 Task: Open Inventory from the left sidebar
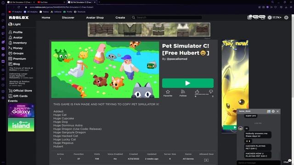click(17, 43)
